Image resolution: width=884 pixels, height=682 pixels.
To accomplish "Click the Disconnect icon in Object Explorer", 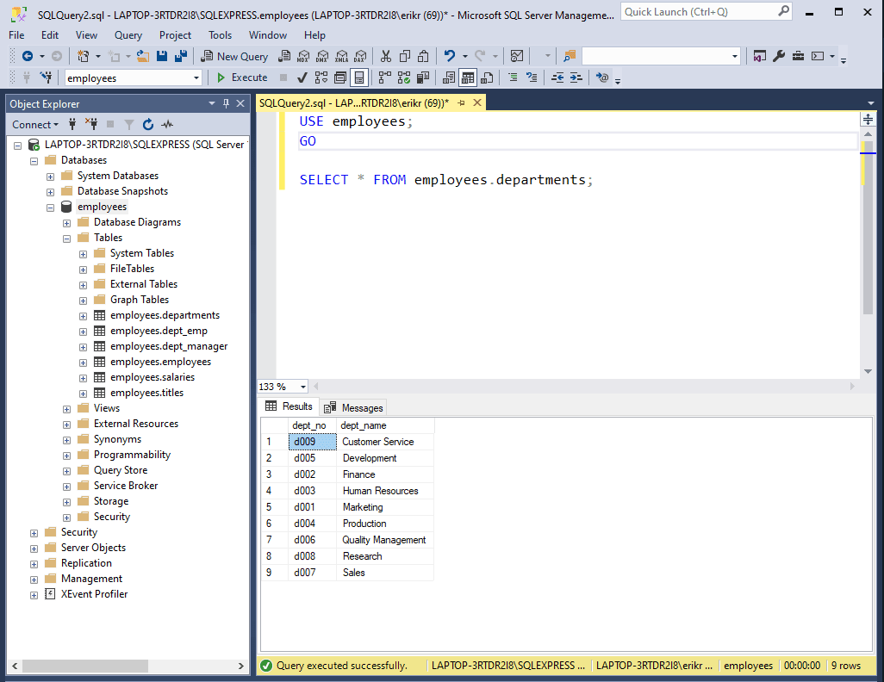I will click(91, 124).
